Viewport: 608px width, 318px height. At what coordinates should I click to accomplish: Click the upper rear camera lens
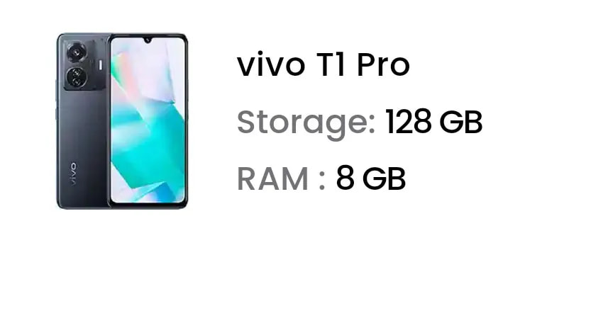pyautogui.click(x=76, y=53)
